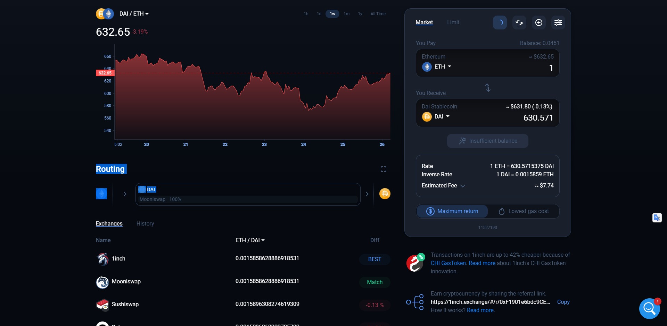Switch pay and receive tokens arrows
The height and width of the screenshot is (326, 667).
[x=488, y=88]
